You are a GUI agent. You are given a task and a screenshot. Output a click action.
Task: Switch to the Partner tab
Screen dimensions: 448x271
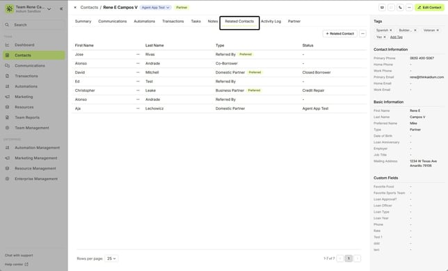click(x=294, y=22)
